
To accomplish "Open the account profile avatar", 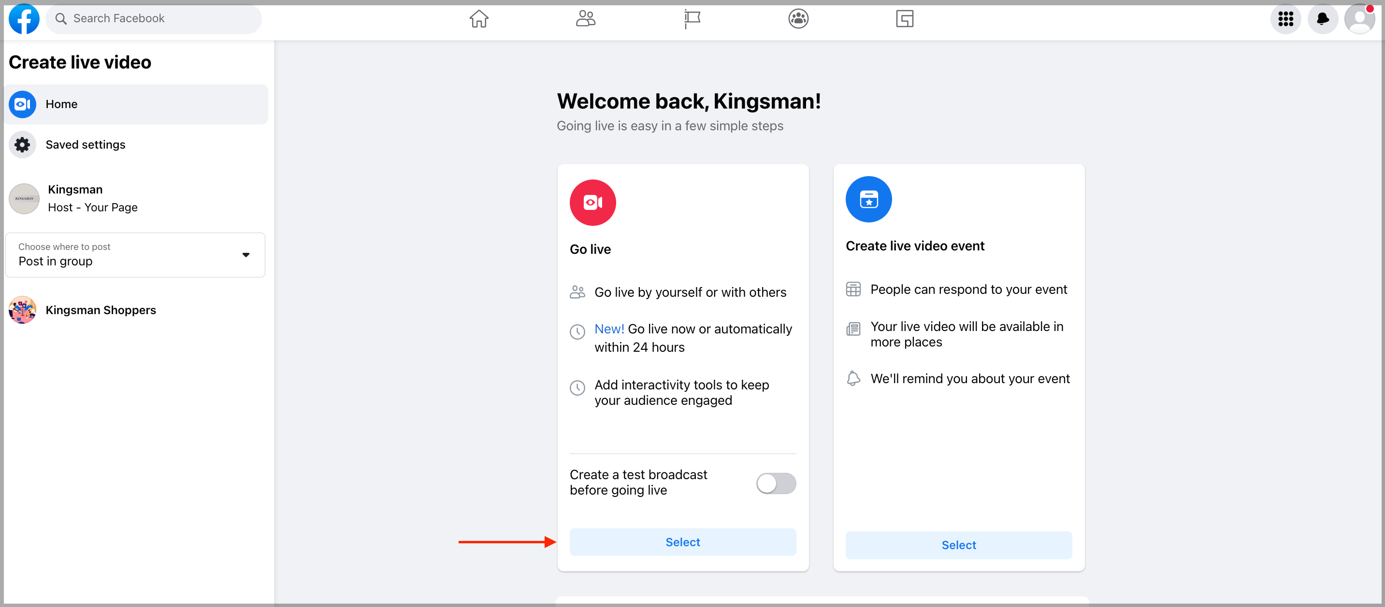I will [1360, 19].
